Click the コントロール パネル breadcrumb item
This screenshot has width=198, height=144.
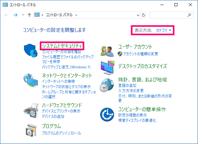click(59, 15)
